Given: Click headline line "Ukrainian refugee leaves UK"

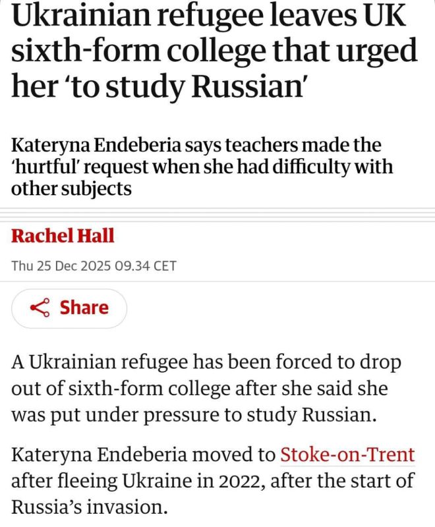Looking at the screenshot, I should click(210, 16).
